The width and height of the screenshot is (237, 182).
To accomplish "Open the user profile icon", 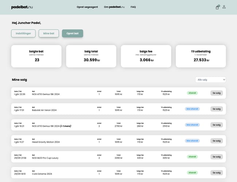I will (224, 7).
